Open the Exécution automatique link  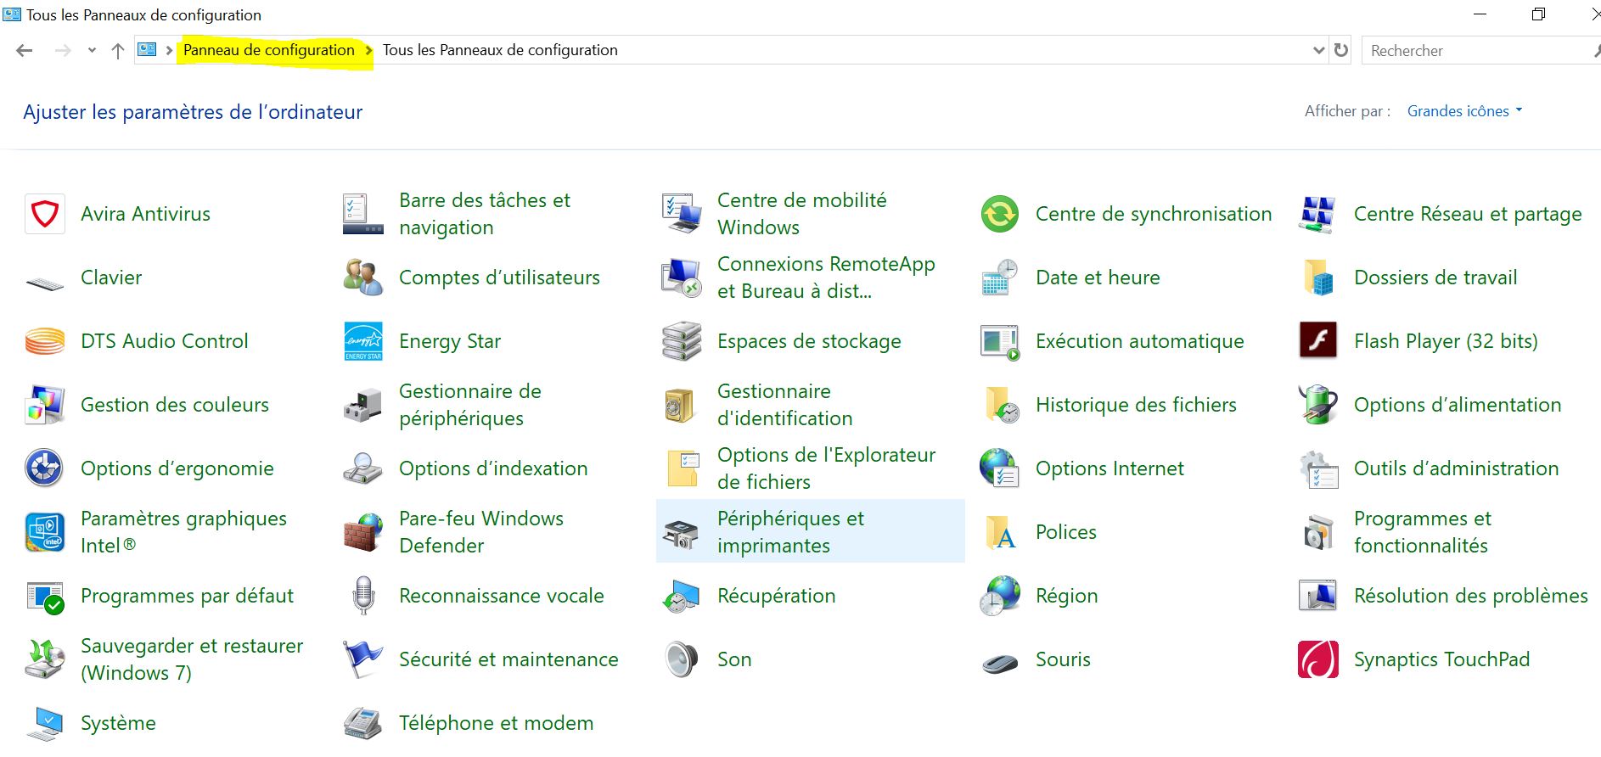[1139, 341]
